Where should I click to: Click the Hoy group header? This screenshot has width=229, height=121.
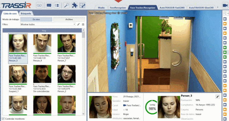[42, 31]
